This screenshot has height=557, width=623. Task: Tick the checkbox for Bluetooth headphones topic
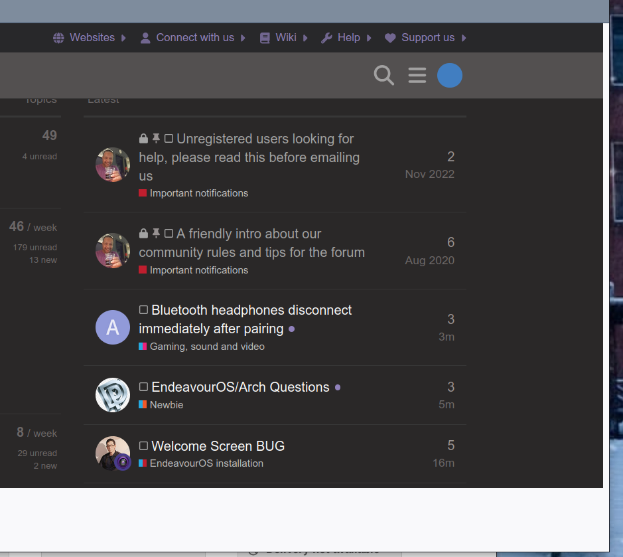(x=143, y=310)
